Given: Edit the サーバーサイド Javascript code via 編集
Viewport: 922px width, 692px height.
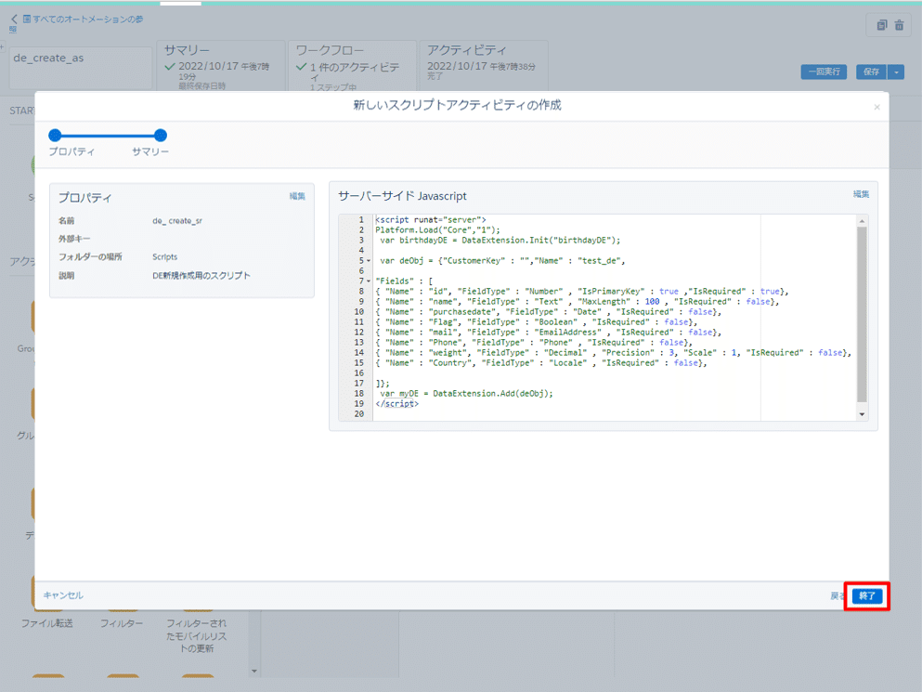Looking at the screenshot, I should coord(861,194).
